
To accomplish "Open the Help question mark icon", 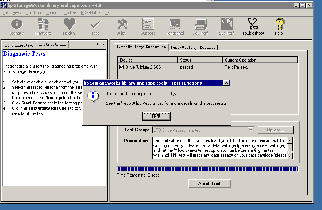I will [279, 27].
